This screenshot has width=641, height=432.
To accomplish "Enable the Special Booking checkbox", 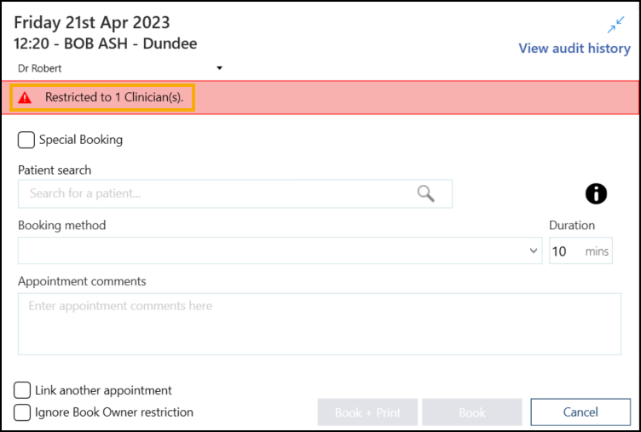I will 26,140.
